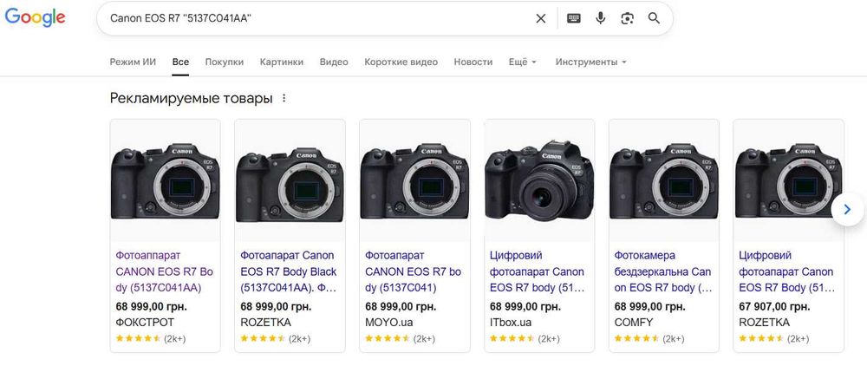
Task: Expand the Ещё dropdown
Action: coord(522,62)
